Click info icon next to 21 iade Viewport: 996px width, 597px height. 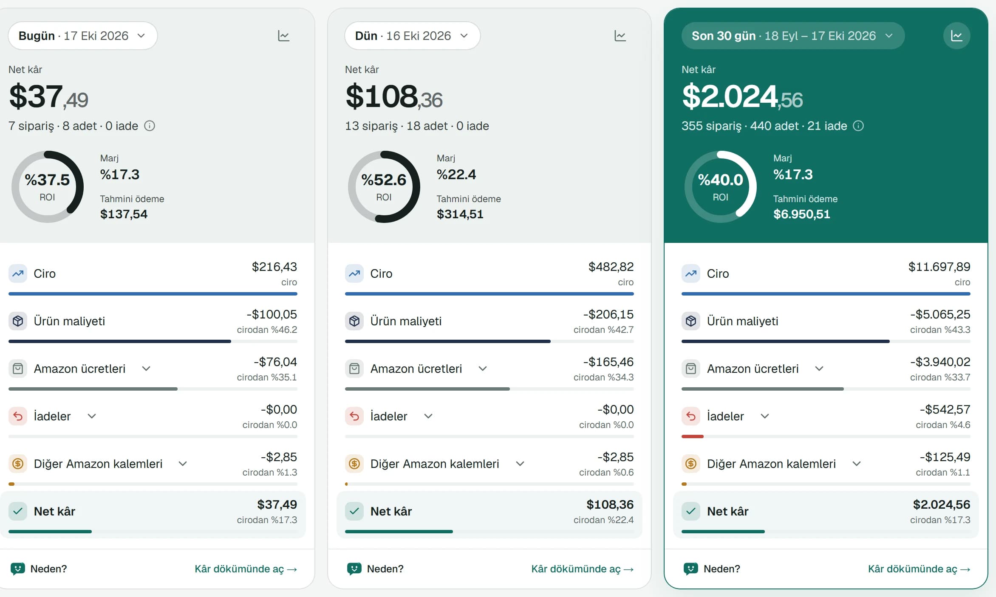(x=858, y=126)
